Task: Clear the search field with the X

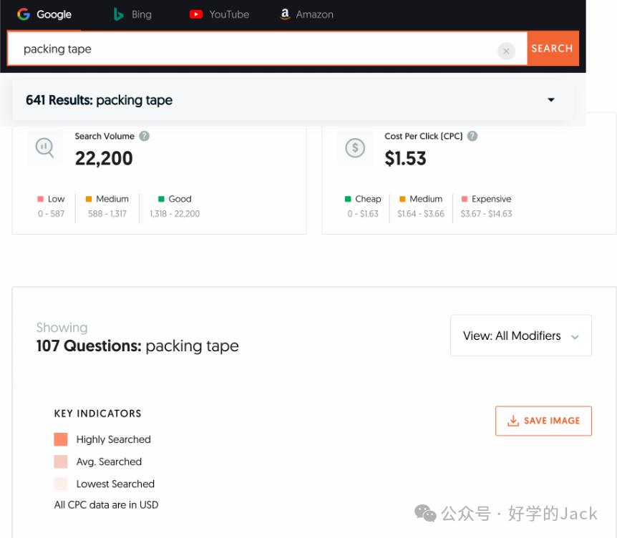Action: click(507, 50)
